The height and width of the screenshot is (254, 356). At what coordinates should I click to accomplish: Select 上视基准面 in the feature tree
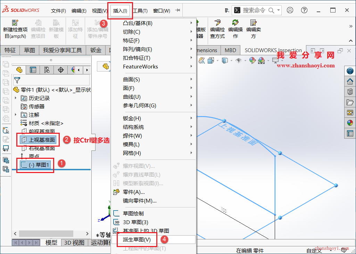tap(38, 140)
